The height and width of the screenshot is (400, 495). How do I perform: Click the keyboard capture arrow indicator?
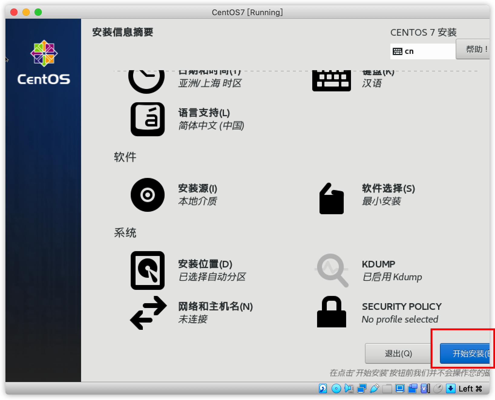pos(451,389)
